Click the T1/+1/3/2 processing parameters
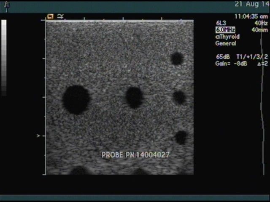The width and height of the screenshot is (270, 202). pyautogui.click(x=252, y=57)
